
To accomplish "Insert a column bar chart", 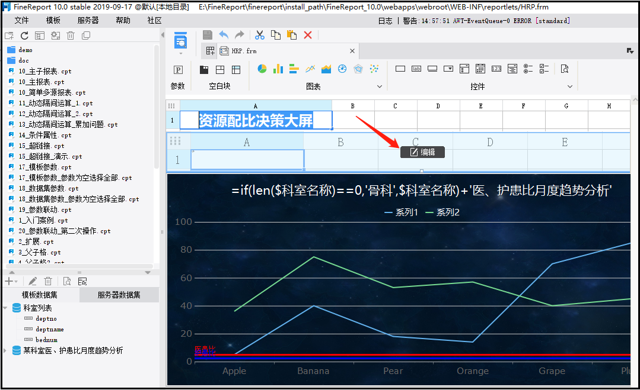I will (x=278, y=69).
